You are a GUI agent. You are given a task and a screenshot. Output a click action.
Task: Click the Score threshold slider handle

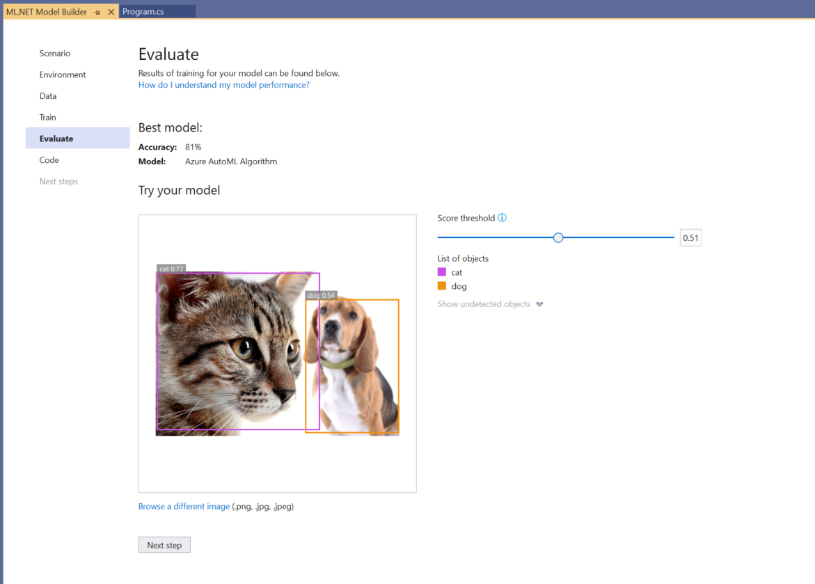tap(558, 237)
